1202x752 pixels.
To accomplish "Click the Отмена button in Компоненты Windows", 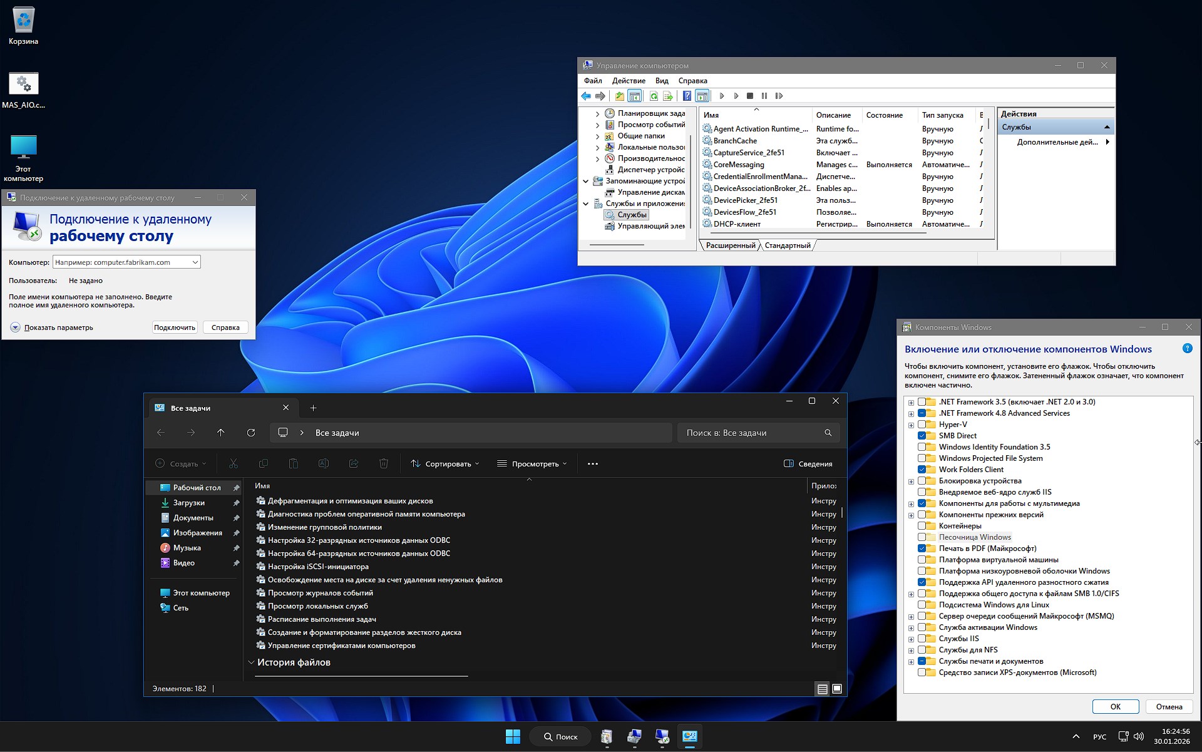I will [1169, 706].
